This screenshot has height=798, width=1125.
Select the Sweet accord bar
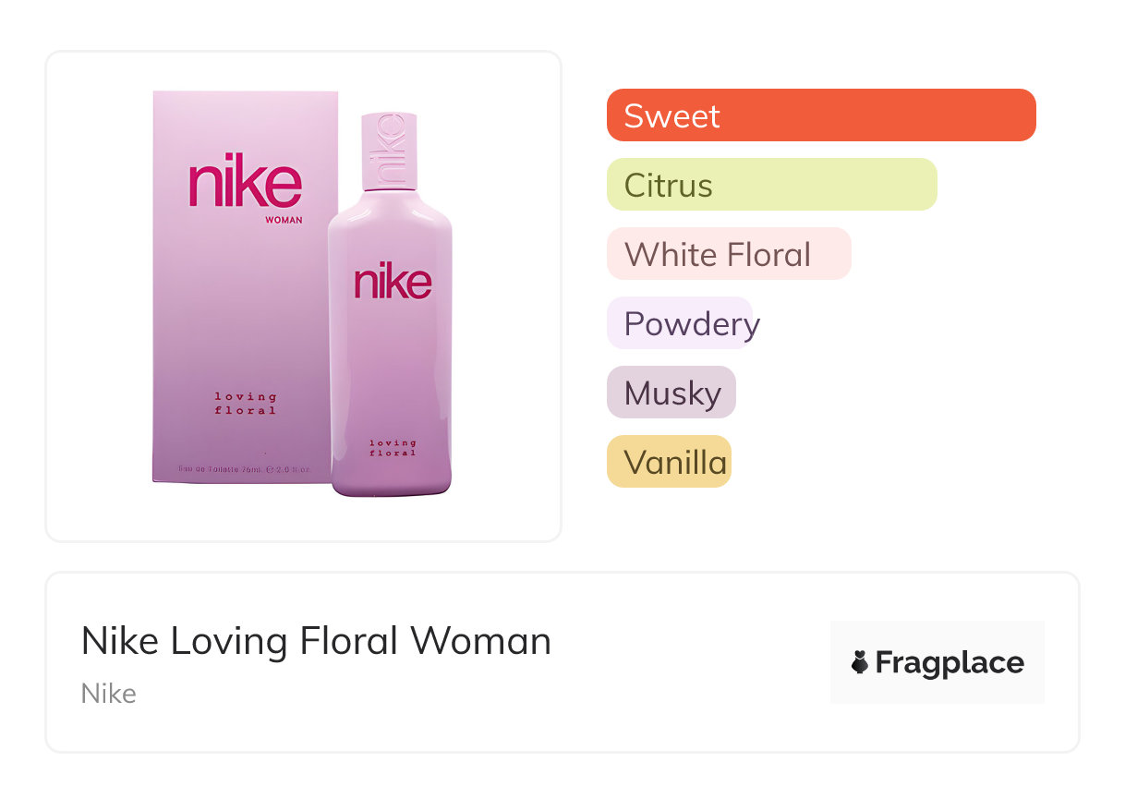click(820, 115)
